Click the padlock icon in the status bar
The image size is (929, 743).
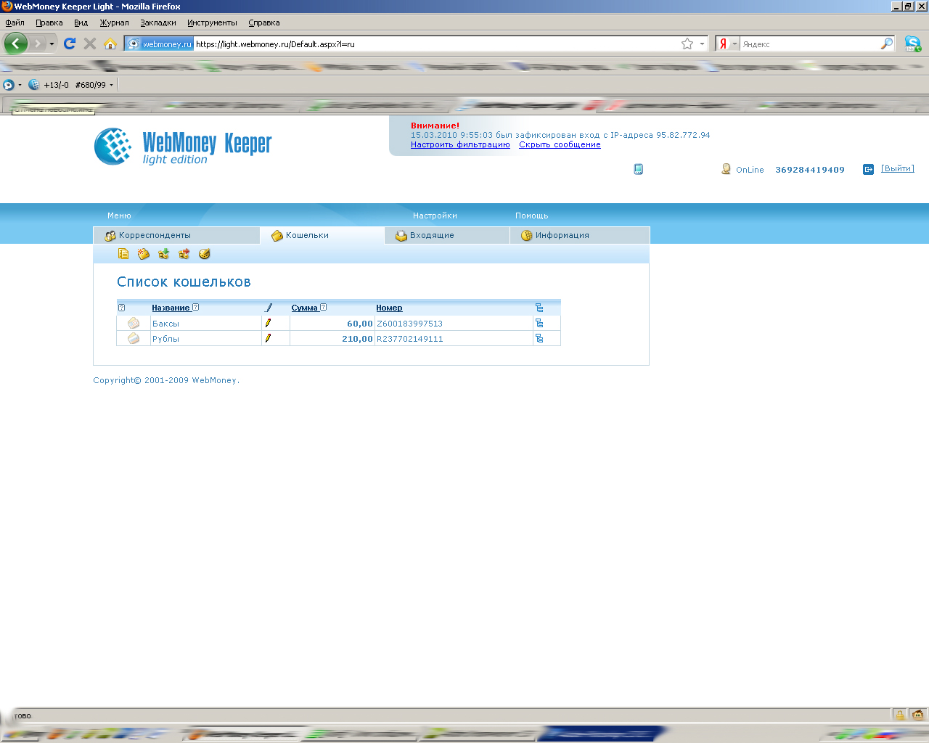[900, 715]
